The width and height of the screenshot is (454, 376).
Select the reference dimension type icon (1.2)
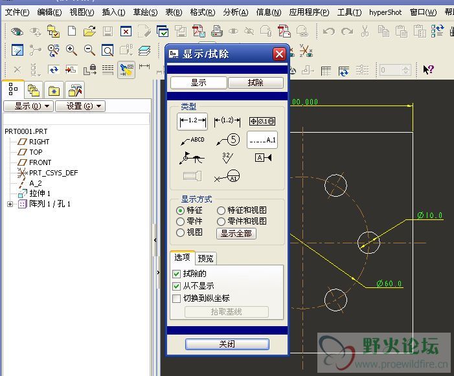(227, 121)
